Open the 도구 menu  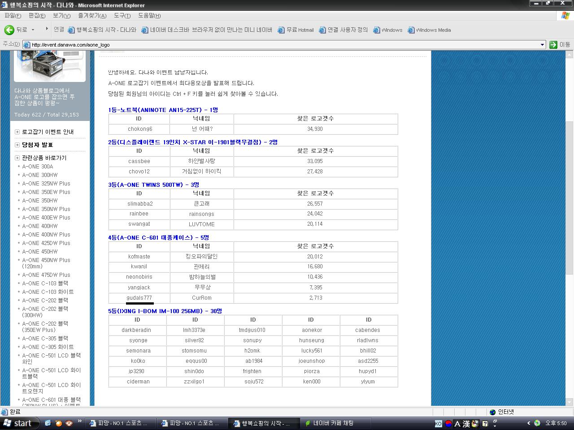[122, 16]
